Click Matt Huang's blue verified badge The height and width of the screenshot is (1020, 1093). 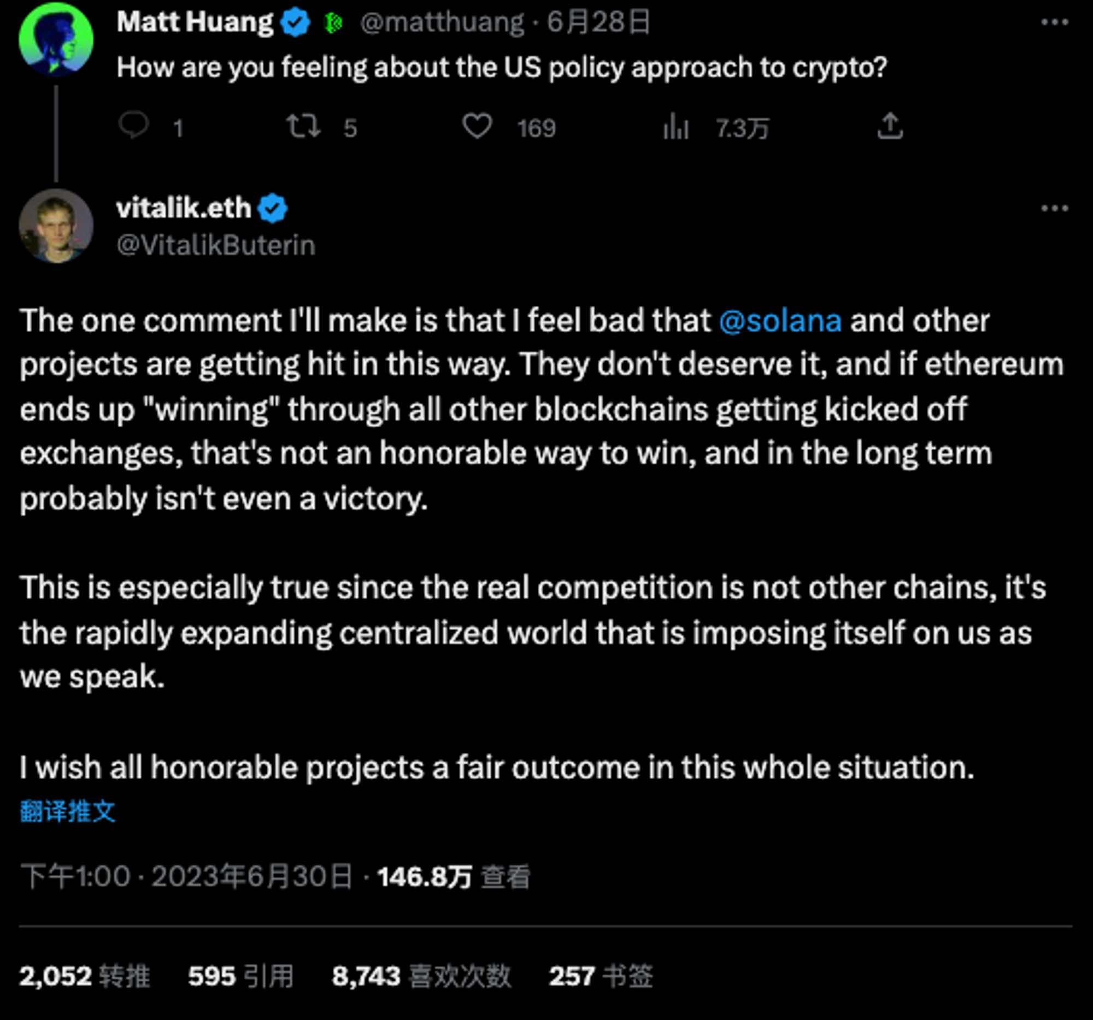295,22
